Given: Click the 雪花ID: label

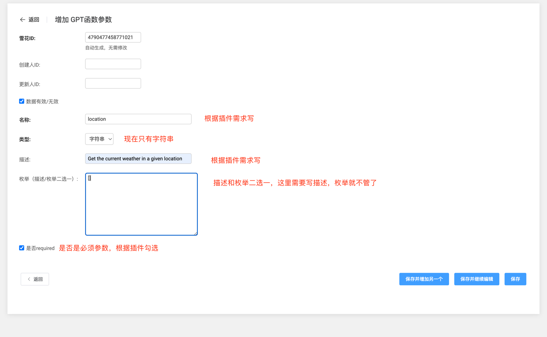Looking at the screenshot, I should tap(27, 38).
